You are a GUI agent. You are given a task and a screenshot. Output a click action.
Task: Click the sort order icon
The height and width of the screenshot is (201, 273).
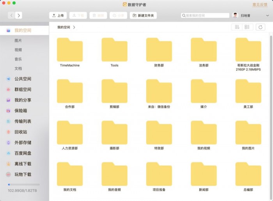tap(237, 27)
